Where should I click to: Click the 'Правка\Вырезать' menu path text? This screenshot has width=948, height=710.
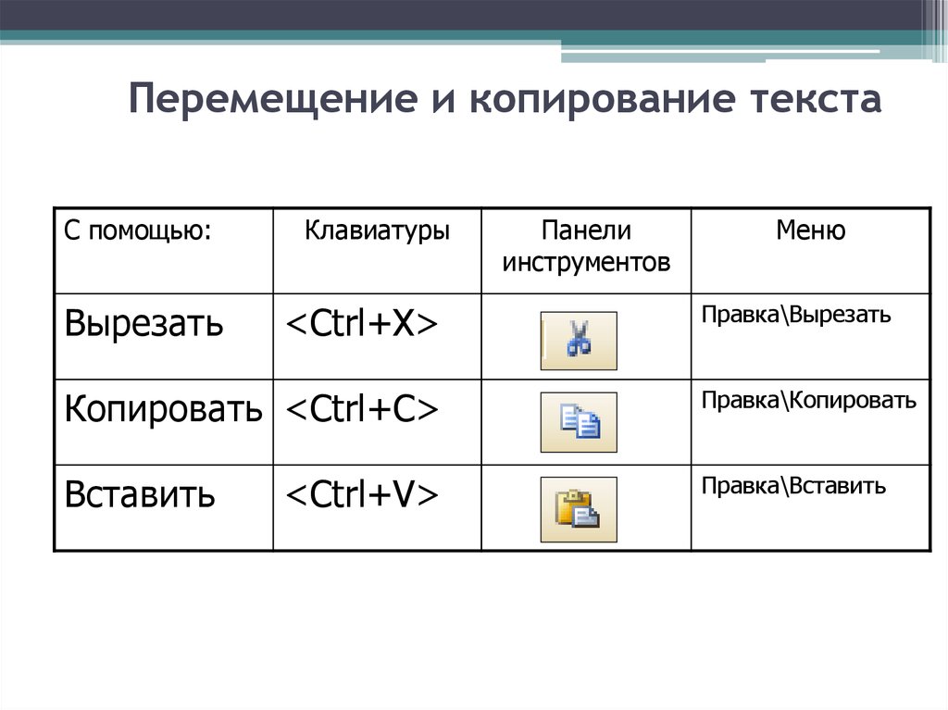[796, 315]
